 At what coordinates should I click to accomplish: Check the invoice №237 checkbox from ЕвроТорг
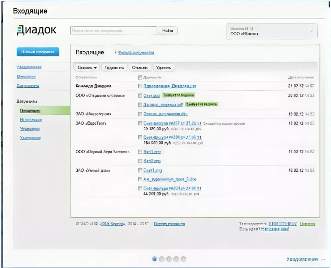tap(140, 123)
